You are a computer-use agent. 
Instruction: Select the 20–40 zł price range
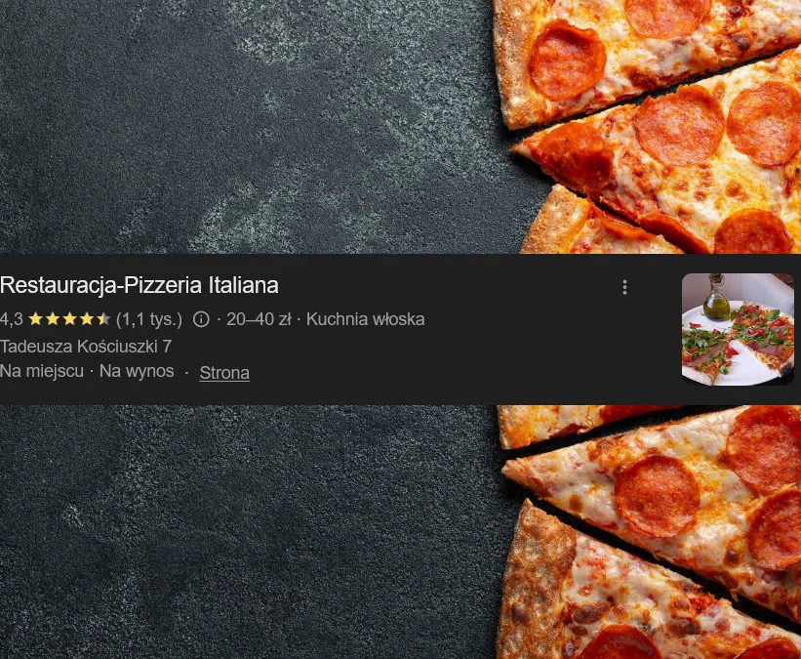259,319
